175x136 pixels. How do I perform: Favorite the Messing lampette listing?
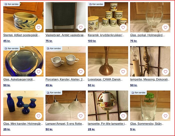pyautogui.click(x=165, y=72)
